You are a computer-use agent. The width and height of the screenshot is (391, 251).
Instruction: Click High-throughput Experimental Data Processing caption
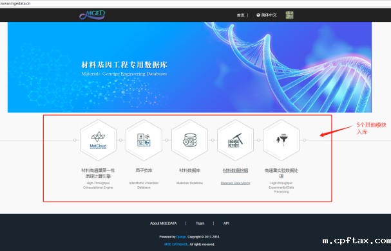coord(281,187)
